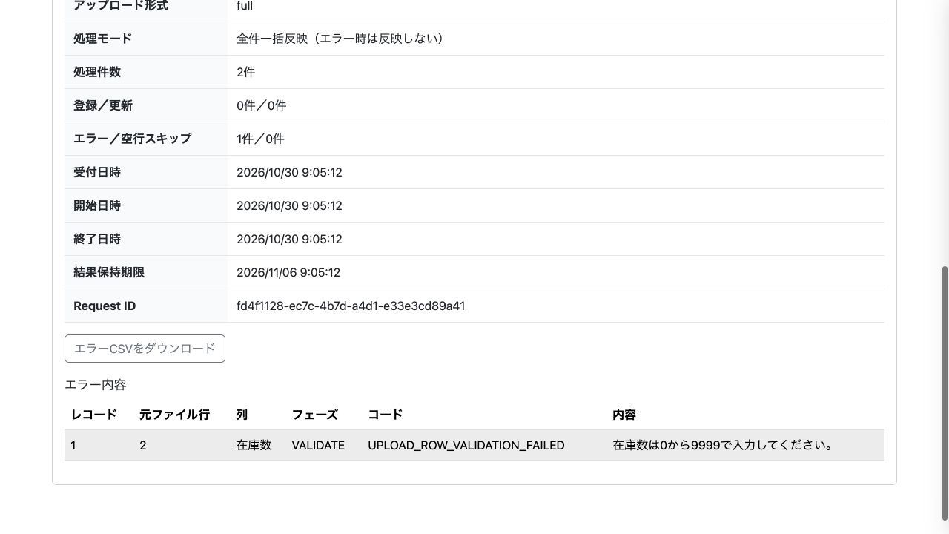Click the 処理モード label

tap(103, 39)
